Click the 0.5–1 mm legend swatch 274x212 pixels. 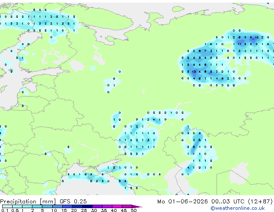(17, 206)
